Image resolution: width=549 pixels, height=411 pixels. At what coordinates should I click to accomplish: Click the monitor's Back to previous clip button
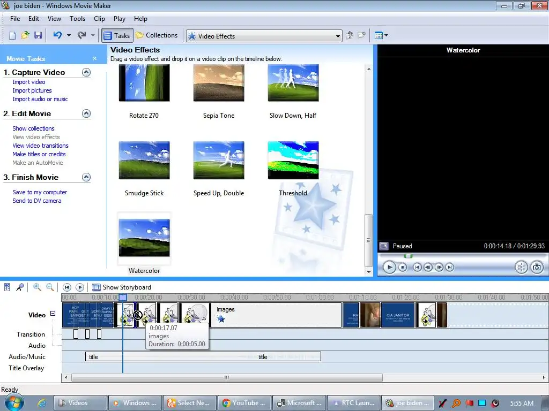click(417, 268)
